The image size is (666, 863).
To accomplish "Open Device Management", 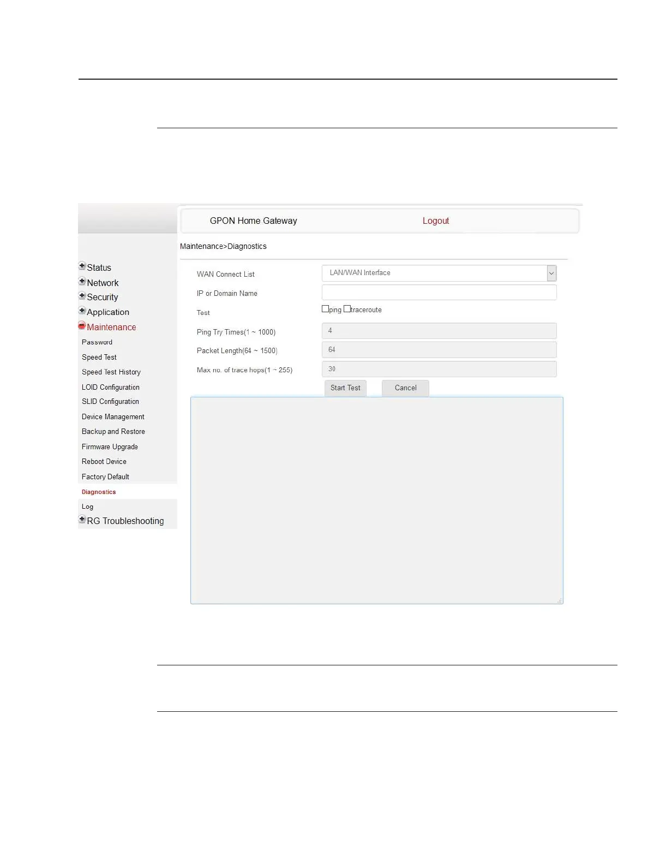I will [x=113, y=417].
